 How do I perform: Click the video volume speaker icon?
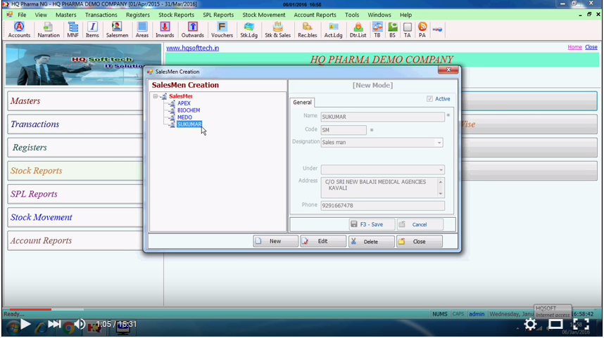click(x=80, y=324)
